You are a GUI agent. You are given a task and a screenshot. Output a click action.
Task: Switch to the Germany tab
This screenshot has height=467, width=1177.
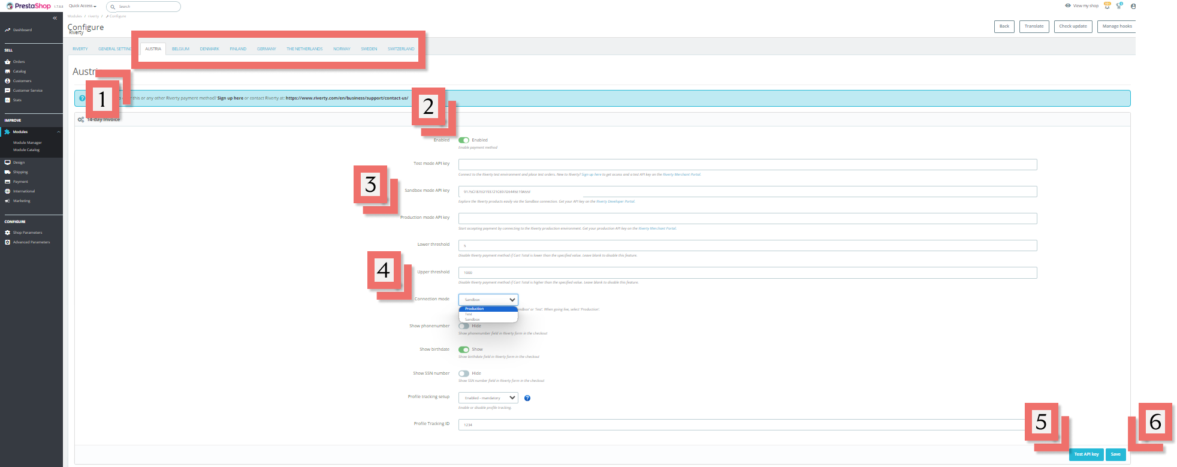pyautogui.click(x=266, y=49)
